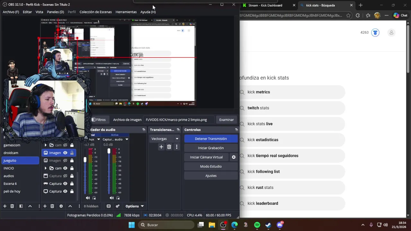
Task: Lock the selected Imagen source
Action: 72,153
